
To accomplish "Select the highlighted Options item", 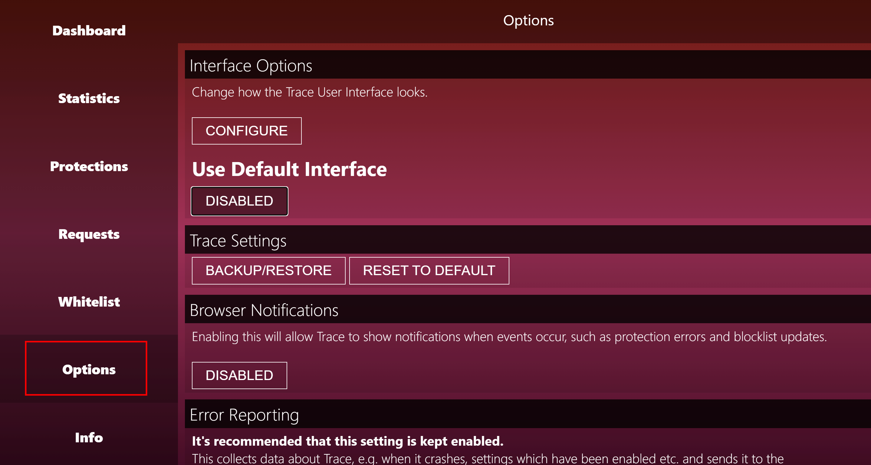I will tap(89, 369).
